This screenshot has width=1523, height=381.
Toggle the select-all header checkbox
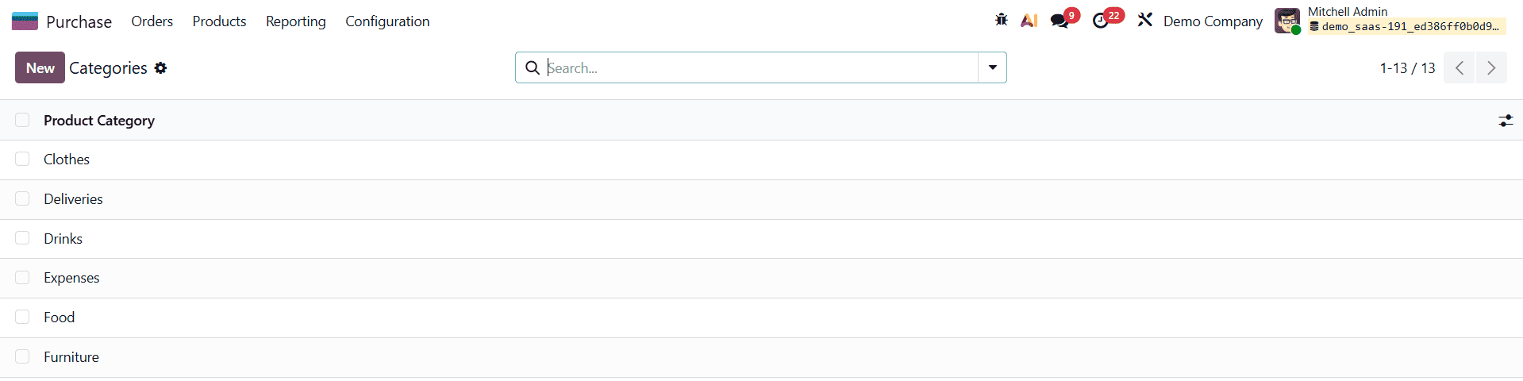[22, 120]
